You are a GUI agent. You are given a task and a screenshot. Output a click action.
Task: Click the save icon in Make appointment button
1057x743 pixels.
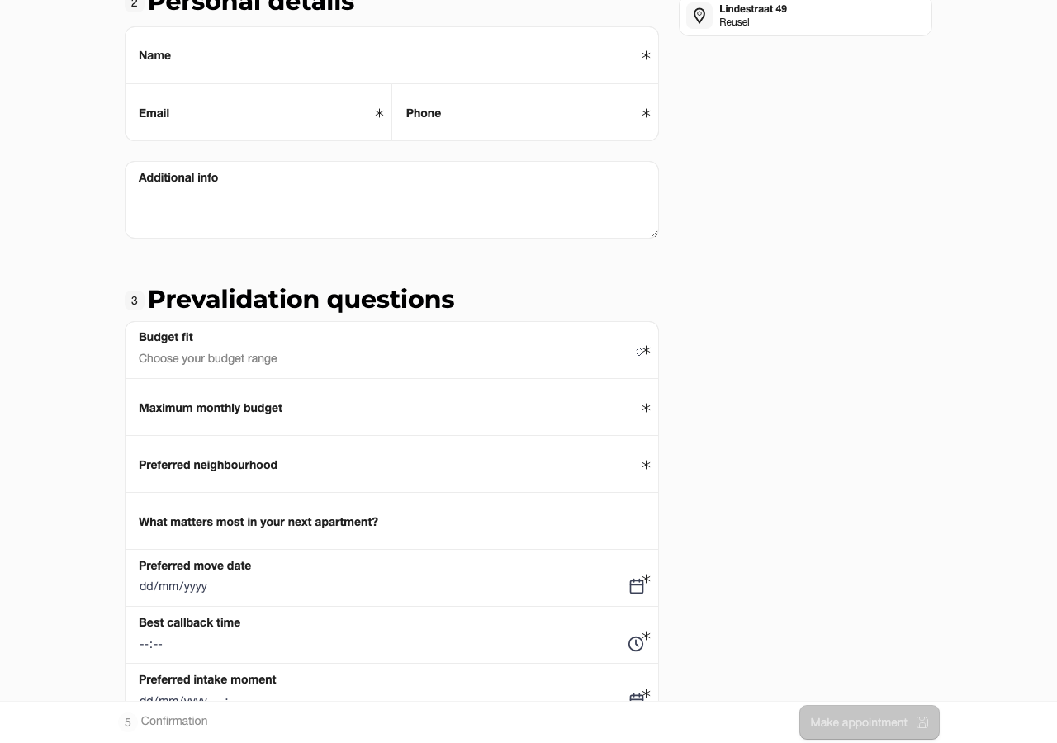[x=922, y=722]
